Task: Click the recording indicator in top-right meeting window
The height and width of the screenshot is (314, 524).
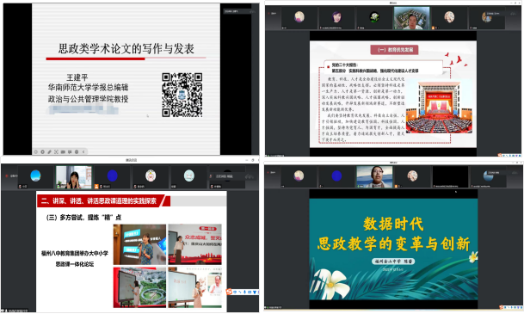Action: 273,14
